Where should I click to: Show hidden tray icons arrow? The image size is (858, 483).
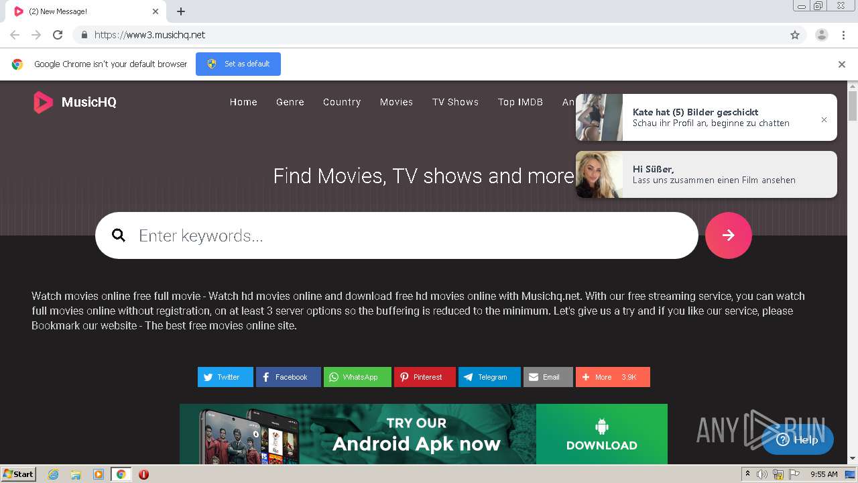747,474
